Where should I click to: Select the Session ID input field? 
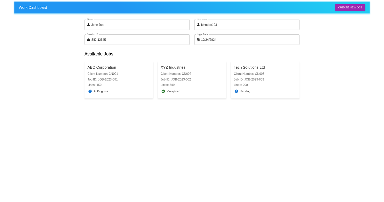pos(139,40)
